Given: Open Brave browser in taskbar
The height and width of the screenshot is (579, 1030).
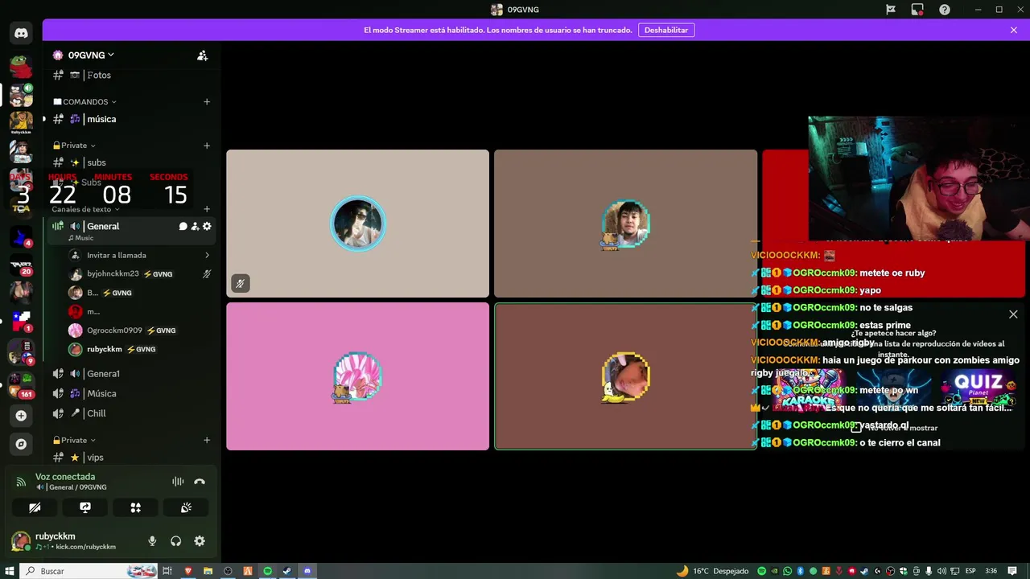Looking at the screenshot, I should point(188,571).
